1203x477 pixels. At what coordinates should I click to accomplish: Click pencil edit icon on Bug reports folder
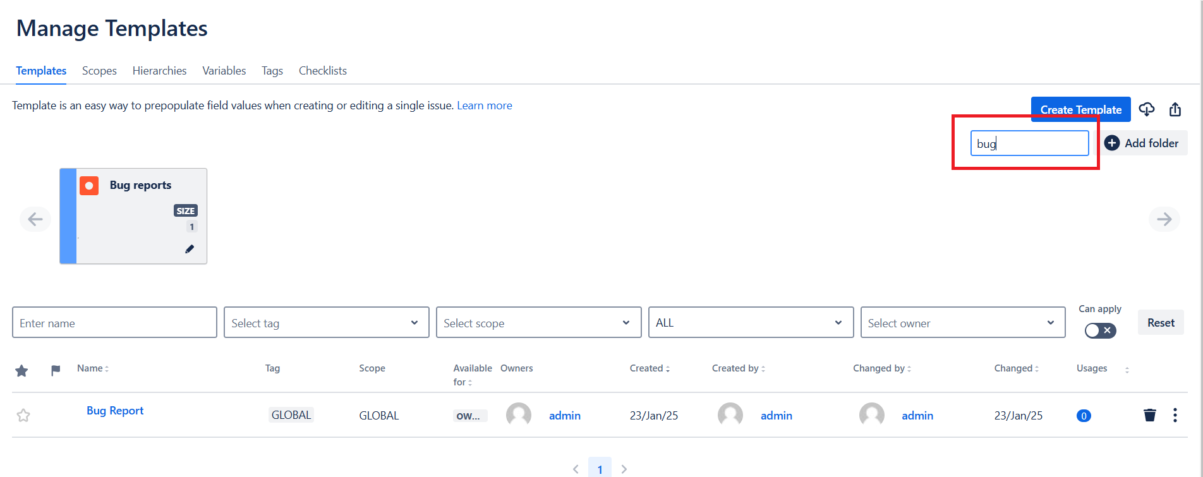click(x=190, y=249)
